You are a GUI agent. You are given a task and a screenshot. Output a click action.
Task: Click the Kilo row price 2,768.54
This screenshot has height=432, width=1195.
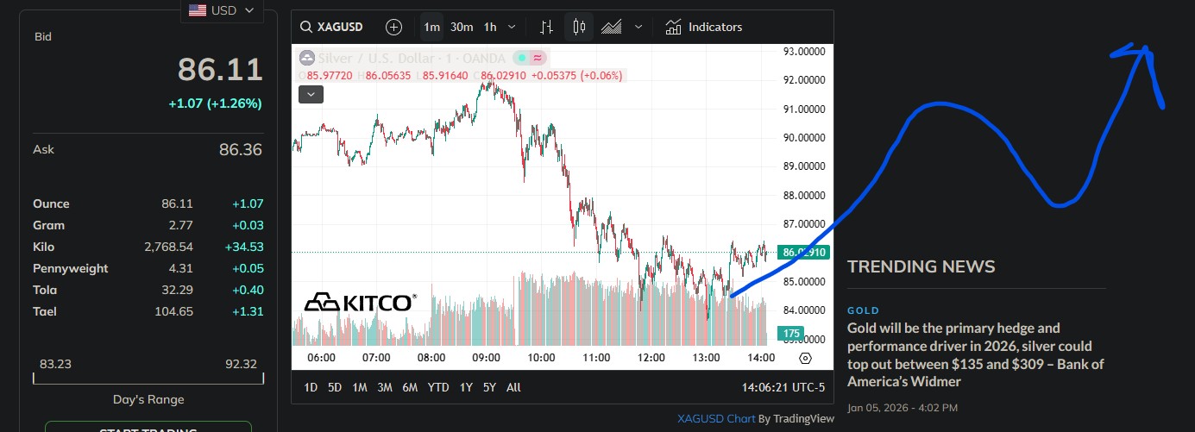[x=168, y=247]
